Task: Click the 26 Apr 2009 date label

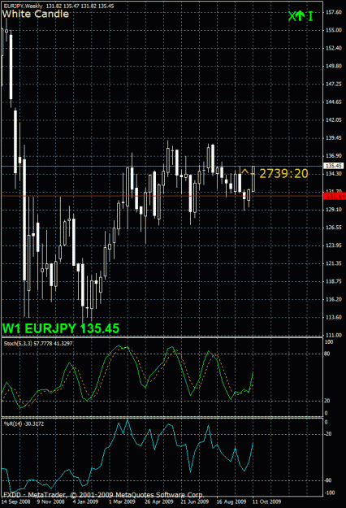Action: 159,501
